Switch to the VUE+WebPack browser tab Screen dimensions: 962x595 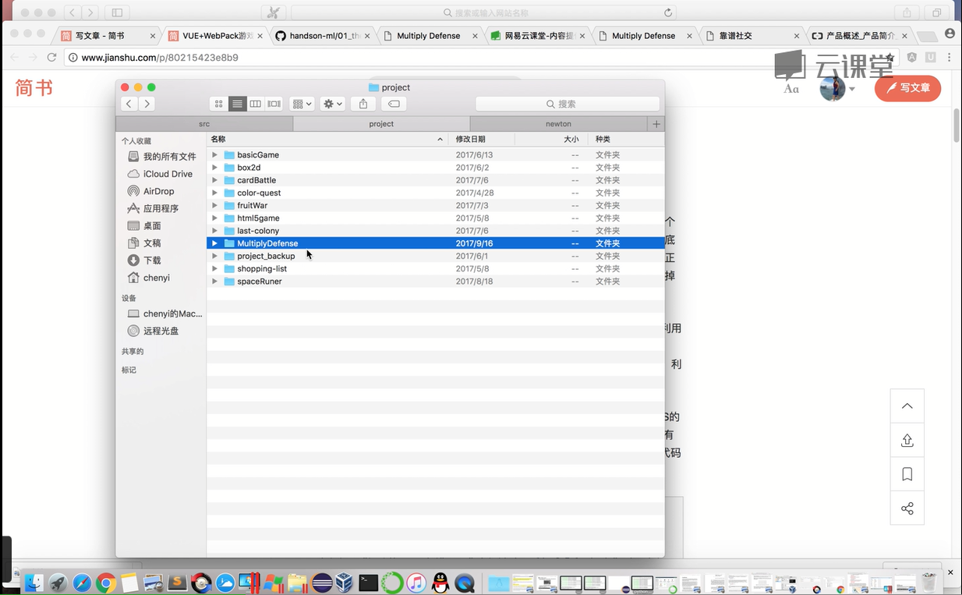point(215,36)
